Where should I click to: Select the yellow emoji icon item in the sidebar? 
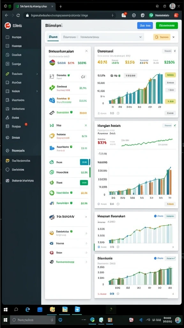pos(18,161)
